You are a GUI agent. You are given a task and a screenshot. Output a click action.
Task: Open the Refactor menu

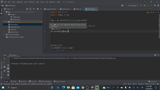32,2
